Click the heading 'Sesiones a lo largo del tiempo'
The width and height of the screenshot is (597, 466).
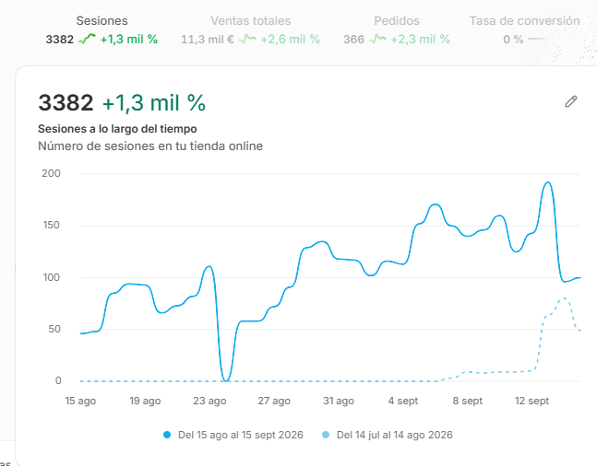117,129
